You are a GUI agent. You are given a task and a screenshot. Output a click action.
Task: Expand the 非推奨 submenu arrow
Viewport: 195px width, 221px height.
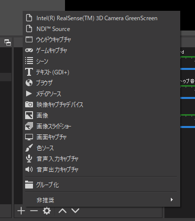pos(172,200)
